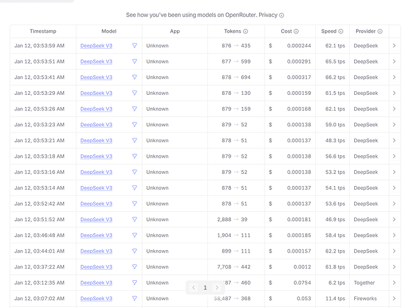This screenshot has height=308, width=414.
Task: Expand details chevron for Fireworks provider row
Action: coord(394,299)
